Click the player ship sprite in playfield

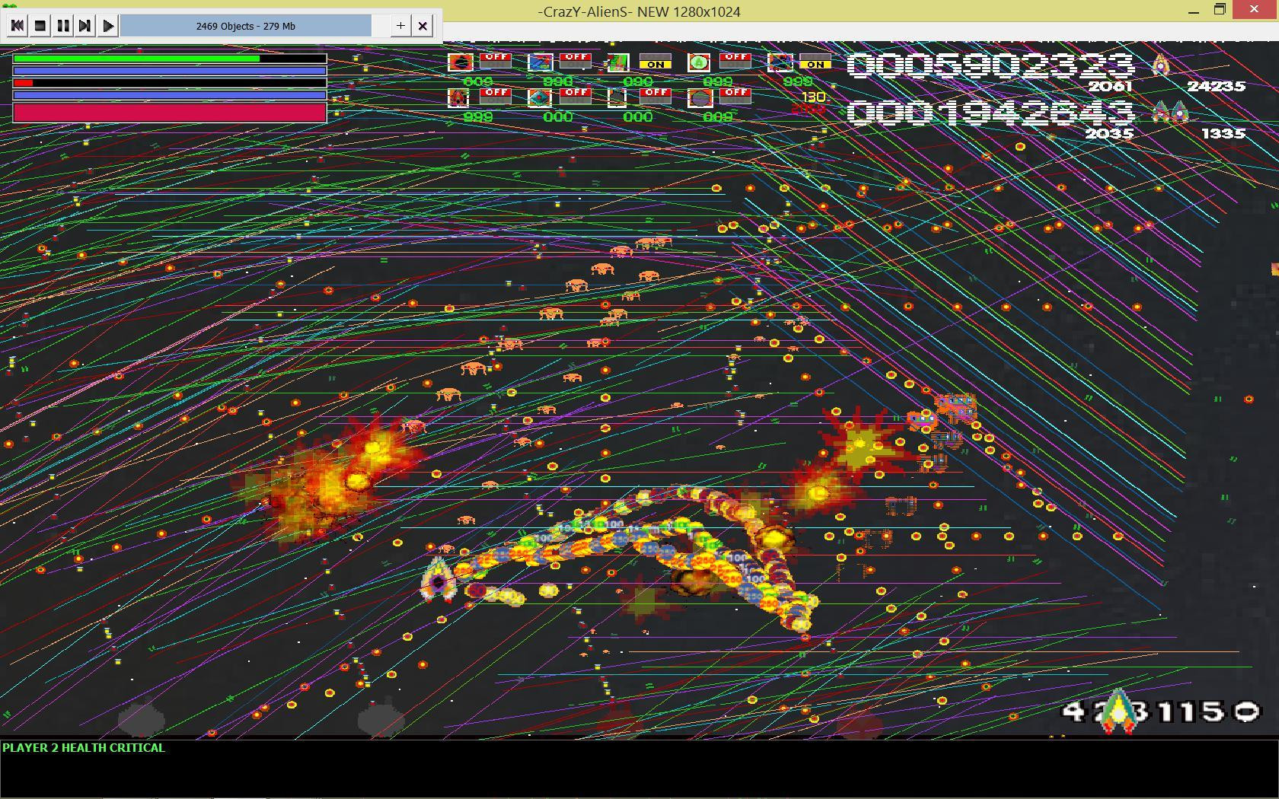coord(438,580)
